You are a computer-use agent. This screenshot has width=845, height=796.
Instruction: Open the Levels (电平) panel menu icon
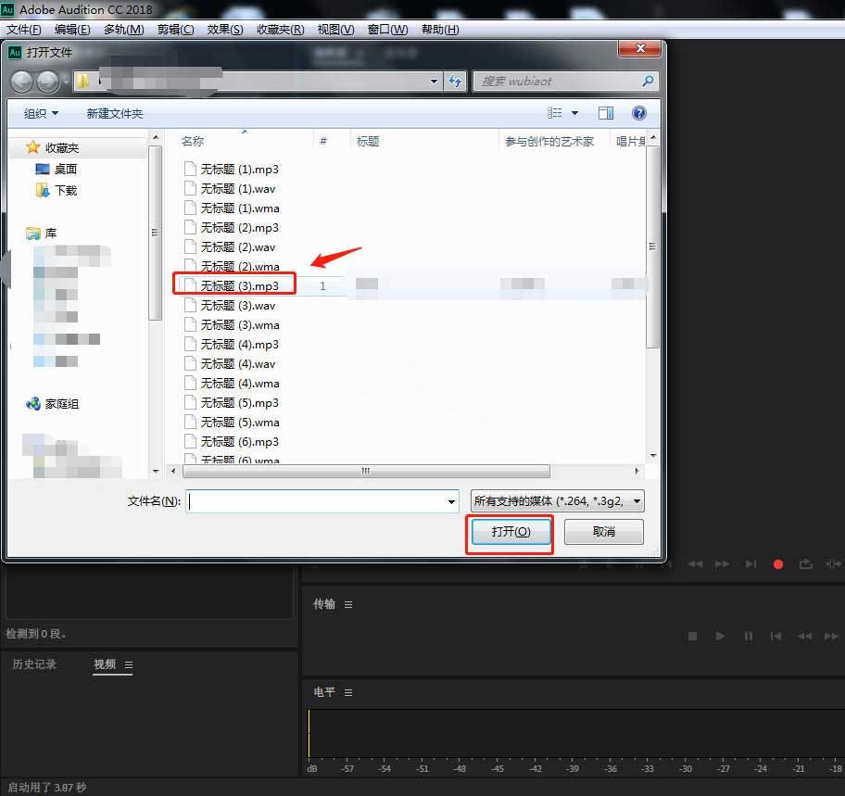348,692
